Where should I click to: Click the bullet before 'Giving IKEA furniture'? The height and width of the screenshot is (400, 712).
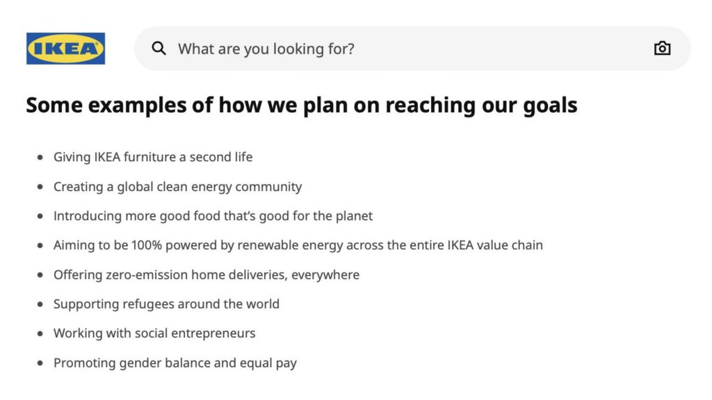pos(40,158)
